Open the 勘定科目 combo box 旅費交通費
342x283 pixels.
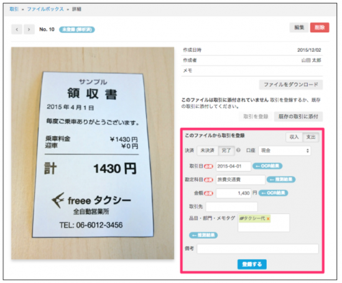pyautogui.click(x=241, y=180)
